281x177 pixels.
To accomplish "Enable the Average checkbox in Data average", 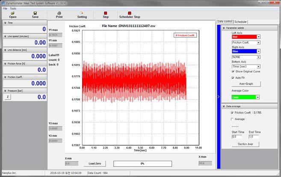I will click(x=233, y=119).
